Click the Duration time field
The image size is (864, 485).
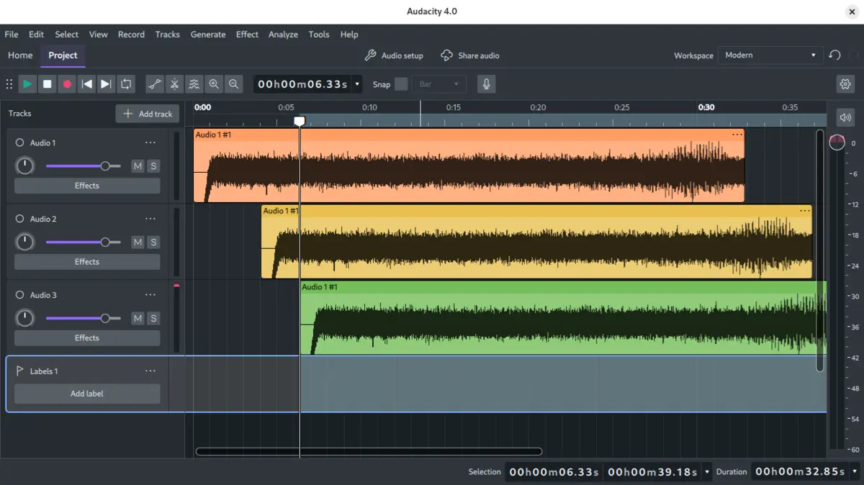coord(800,472)
